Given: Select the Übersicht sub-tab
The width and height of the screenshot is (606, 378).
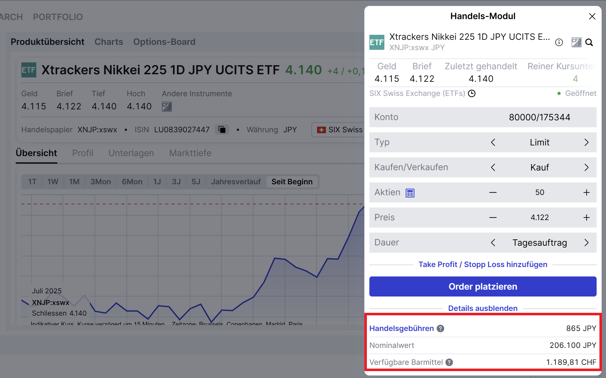Looking at the screenshot, I should pos(36,153).
